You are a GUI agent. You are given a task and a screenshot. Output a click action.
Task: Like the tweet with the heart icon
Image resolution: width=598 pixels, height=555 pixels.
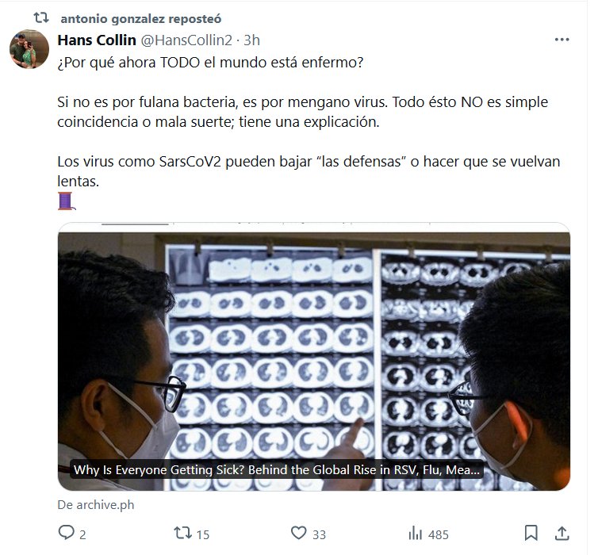pyautogui.click(x=299, y=533)
